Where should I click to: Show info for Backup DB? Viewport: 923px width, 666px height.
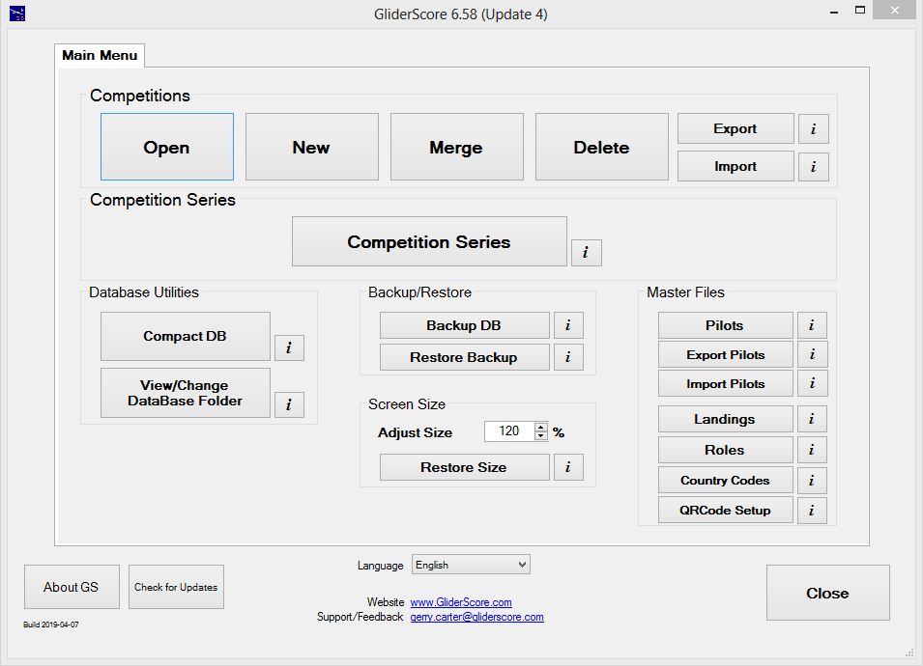point(568,325)
